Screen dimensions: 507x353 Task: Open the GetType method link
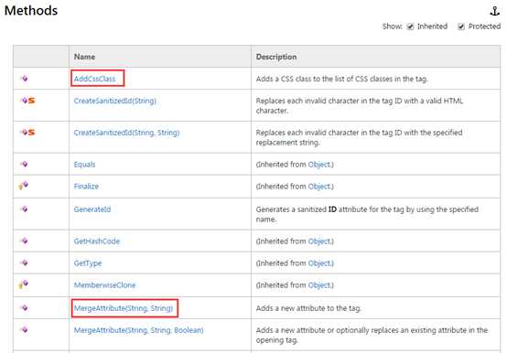88,263
